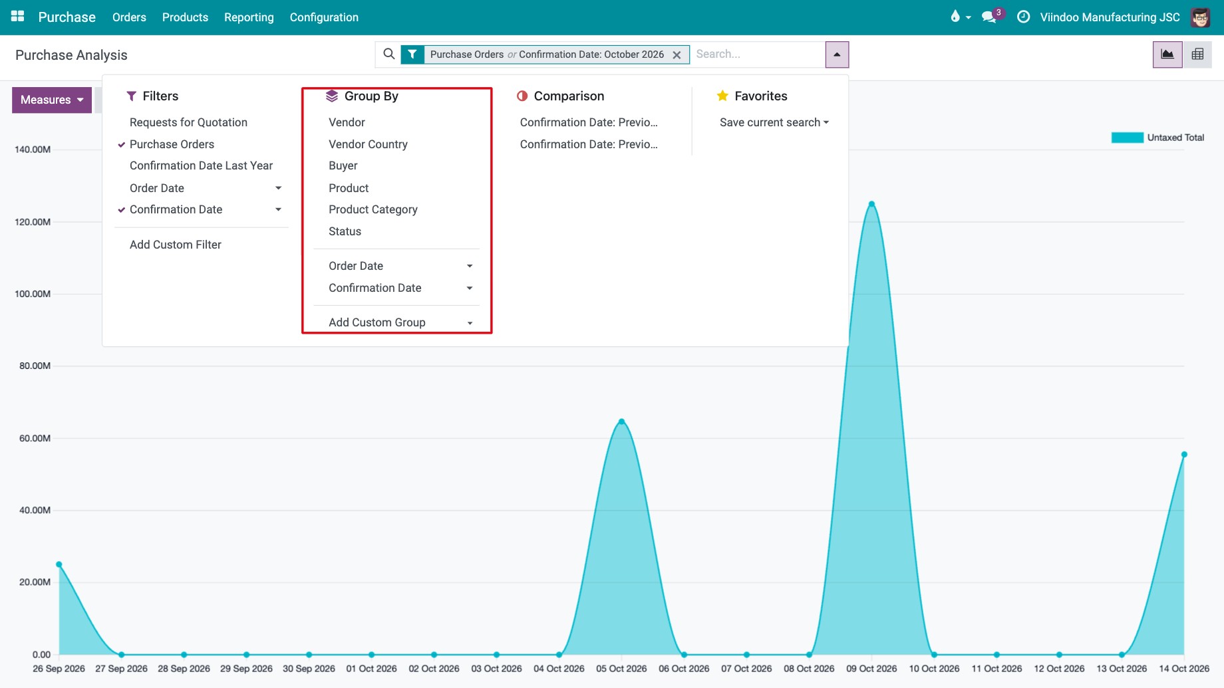Switch to pivot table view
The image size is (1224, 688).
1197,55
